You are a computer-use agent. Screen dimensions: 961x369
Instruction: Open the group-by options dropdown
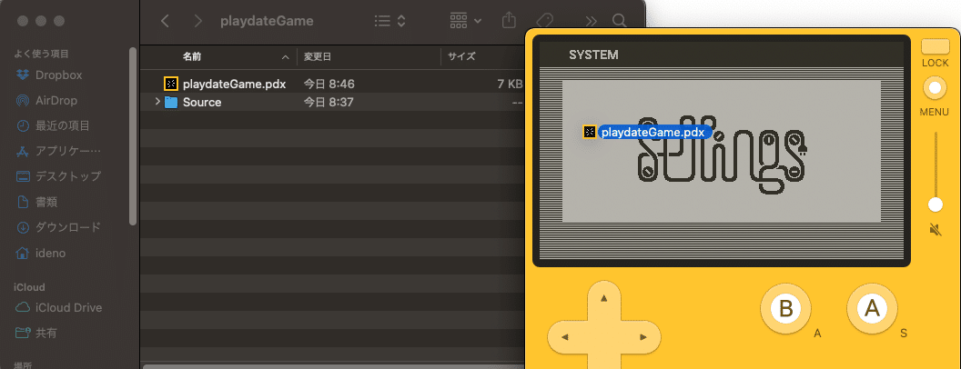(x=466, y=21)
